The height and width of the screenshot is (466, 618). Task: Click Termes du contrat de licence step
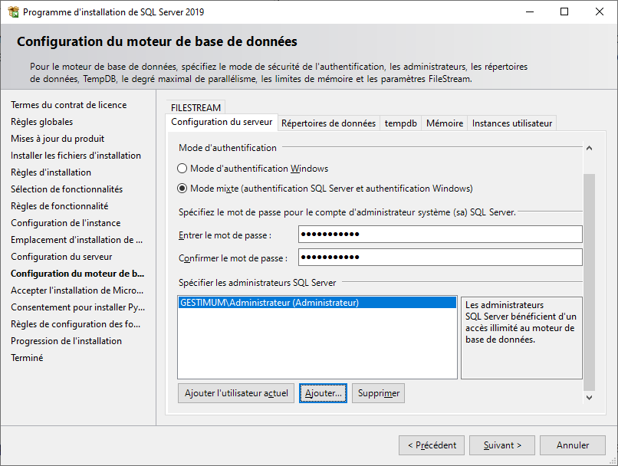click(68, 105)
